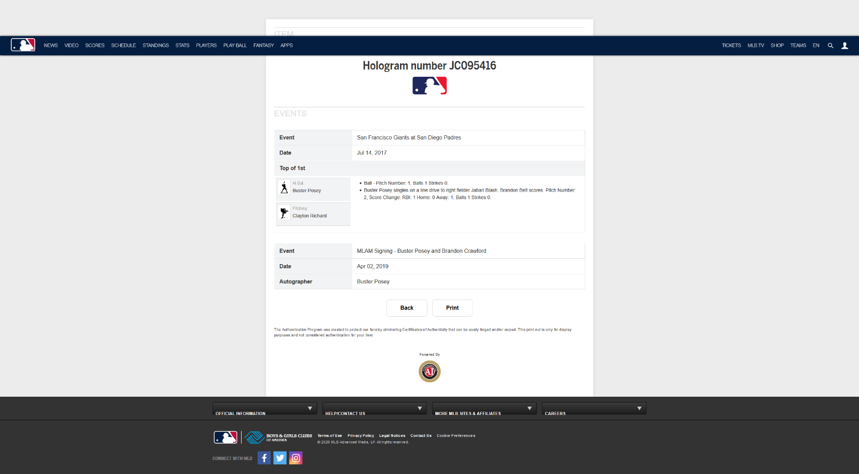Screen dimensions: 859x474
Task: Click the Connect With MLB label
Action: coord(232,458)
